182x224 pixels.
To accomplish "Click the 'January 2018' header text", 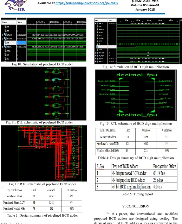I will click(145, 9).
